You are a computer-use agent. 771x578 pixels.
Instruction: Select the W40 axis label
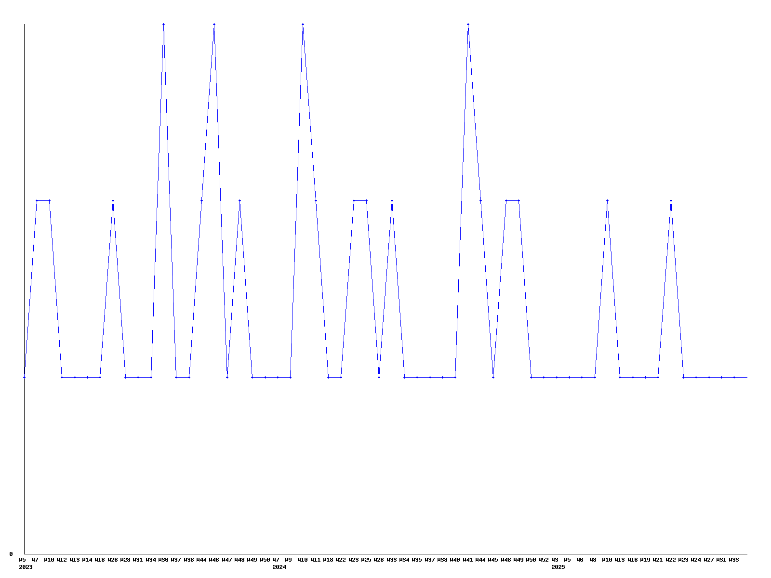pos(455,560)
